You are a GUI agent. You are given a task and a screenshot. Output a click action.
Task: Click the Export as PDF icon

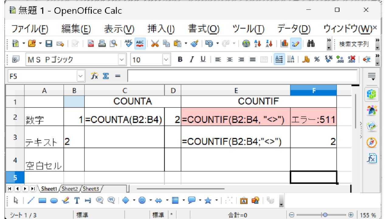91,44
